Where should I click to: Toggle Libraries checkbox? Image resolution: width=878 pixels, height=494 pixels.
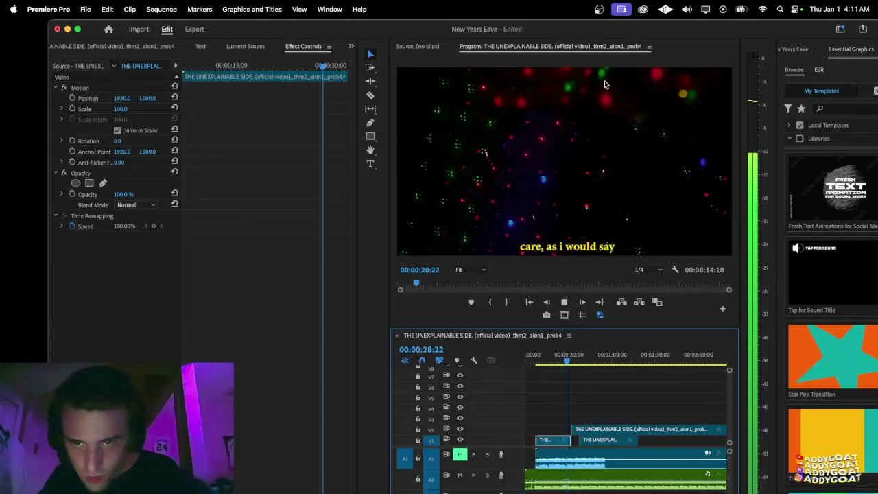click(x=800, y=139)
